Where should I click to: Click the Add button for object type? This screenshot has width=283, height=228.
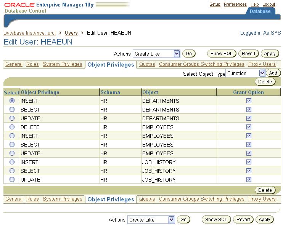(273, 73)
